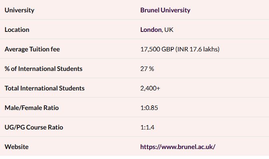Image resolution: width=269 pixels, height=159 pixels.
Task: Click the 1:1.4 course ratio value
Action: [147, 127]
